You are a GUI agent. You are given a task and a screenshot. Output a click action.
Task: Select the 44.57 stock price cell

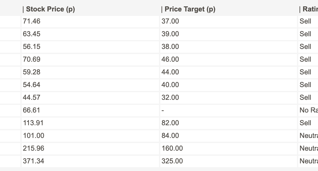click(90, 98)
